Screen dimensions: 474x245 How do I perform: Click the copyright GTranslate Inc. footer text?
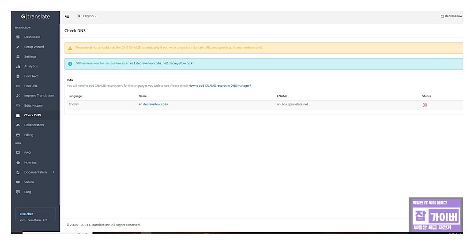point(103,225)
